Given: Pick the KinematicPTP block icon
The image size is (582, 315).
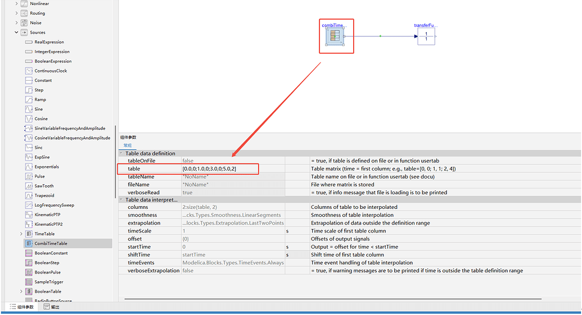Looking at the screenshot, I should click(29, 214).
